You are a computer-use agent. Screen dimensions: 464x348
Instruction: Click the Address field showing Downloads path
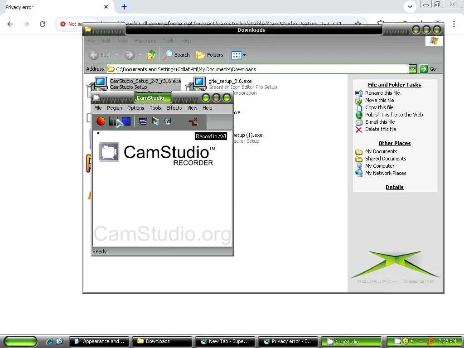pos(257,69)
